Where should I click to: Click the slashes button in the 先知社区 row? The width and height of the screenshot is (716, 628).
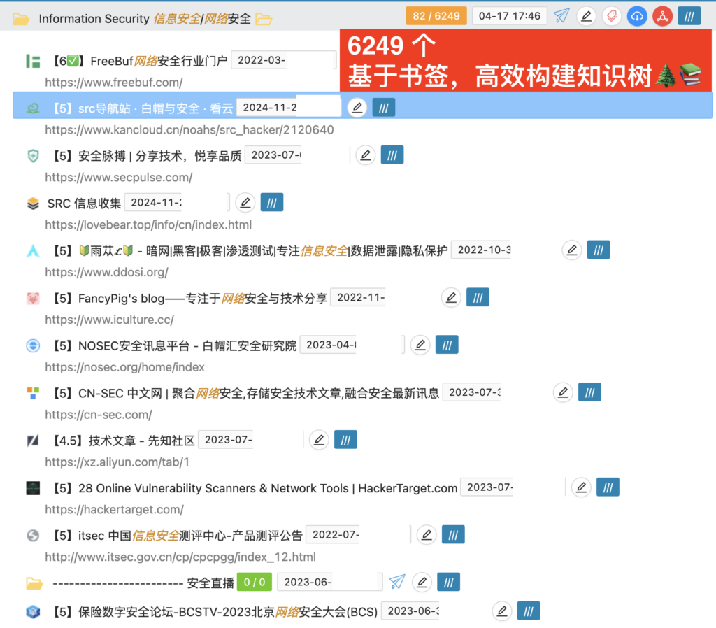point(345,441)
